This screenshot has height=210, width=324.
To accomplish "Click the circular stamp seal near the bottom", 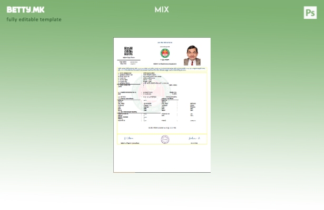I will click(x=165, y=139).
